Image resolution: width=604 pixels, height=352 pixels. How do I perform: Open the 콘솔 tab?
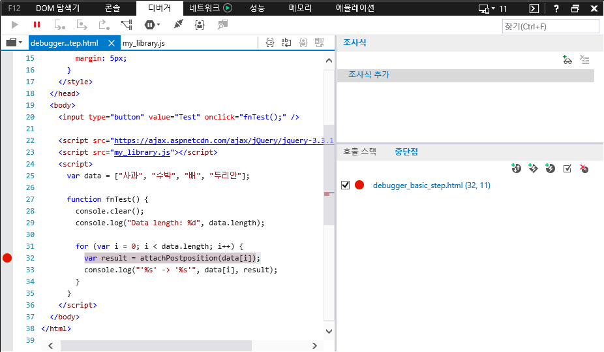(x=112, y=8)
